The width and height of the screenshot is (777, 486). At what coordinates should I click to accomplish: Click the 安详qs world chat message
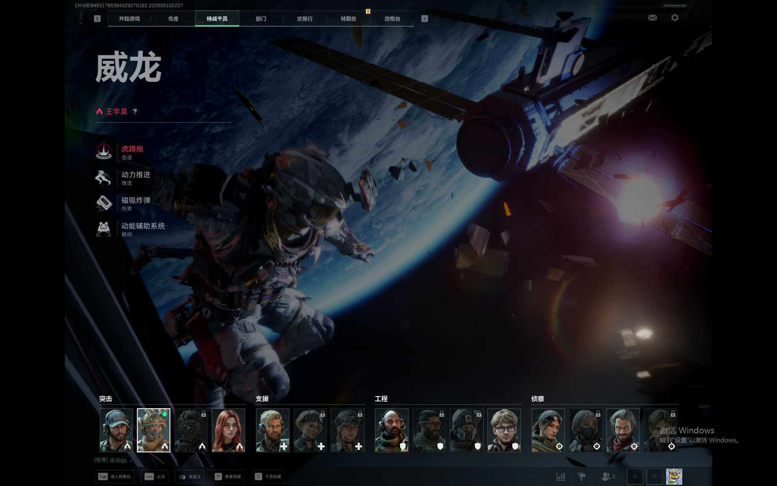110,460
